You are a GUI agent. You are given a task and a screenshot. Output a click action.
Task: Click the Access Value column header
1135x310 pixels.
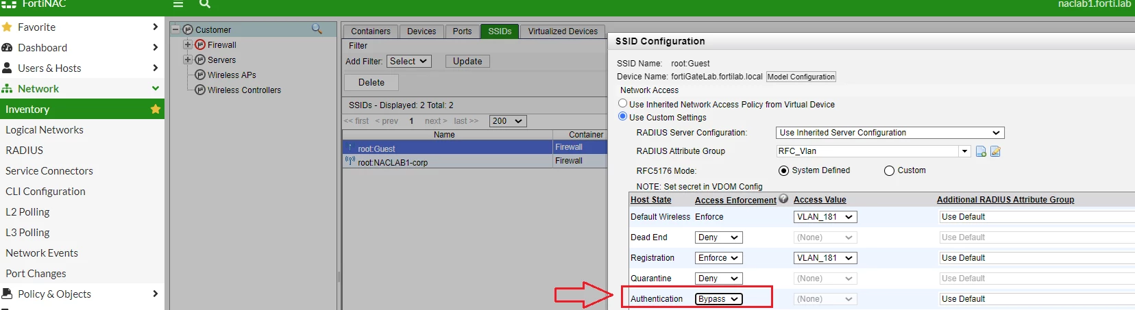pos(820,200)
